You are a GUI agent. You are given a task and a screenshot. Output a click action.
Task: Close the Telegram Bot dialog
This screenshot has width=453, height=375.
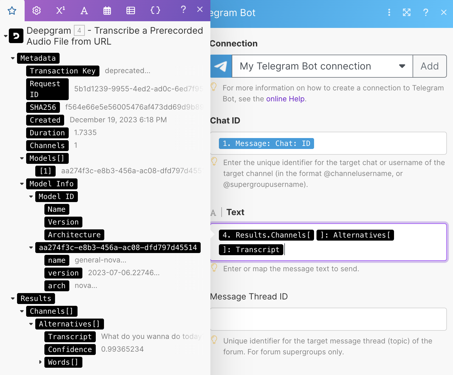444,12
